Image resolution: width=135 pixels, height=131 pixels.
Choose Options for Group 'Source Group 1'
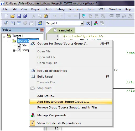[71, 43]
